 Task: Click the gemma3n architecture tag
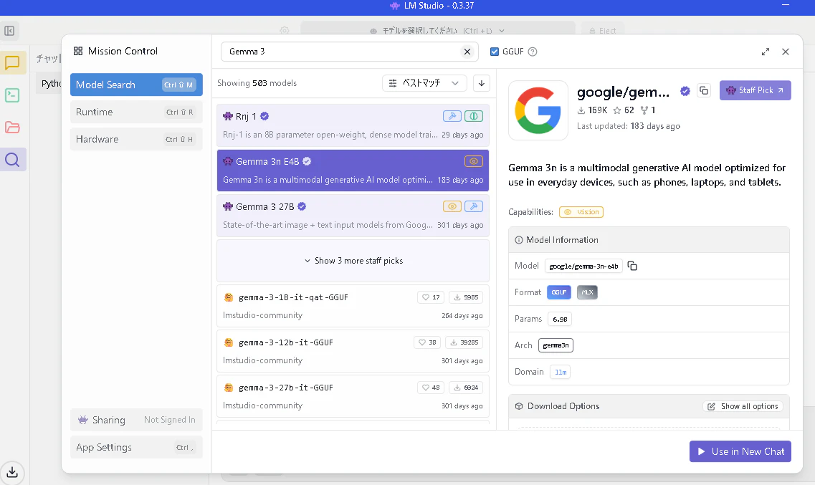click(556, 345)
